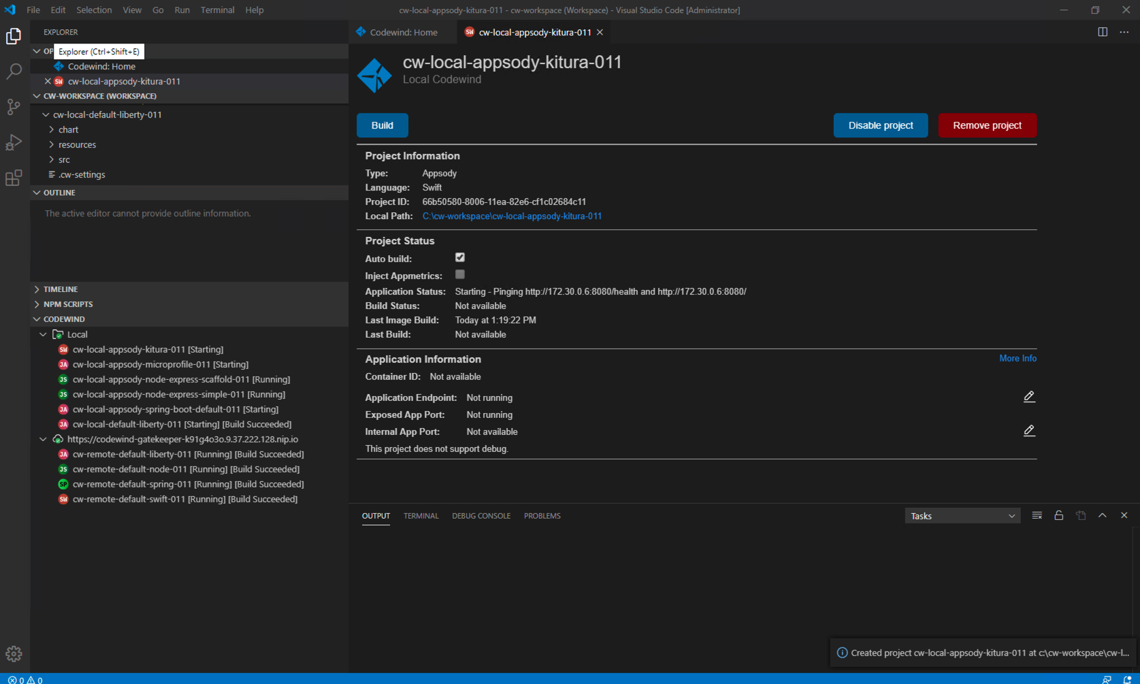Open the View menu
This screenshot has width=1140, height=684.
(x=132, y=10)
